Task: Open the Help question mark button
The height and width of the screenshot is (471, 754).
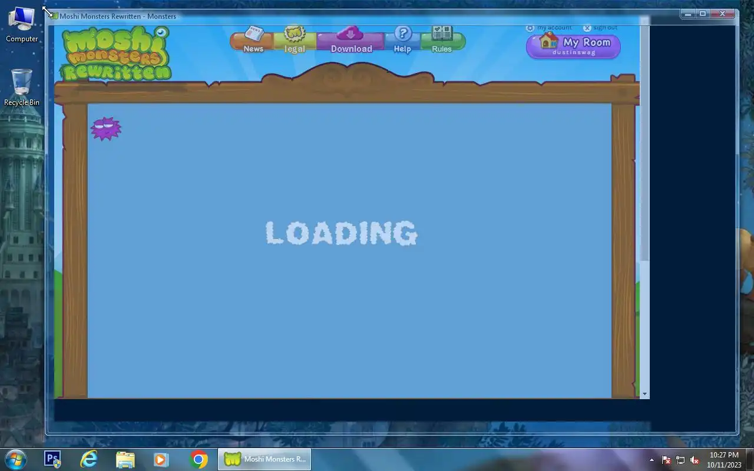Action: coord(402,40)
